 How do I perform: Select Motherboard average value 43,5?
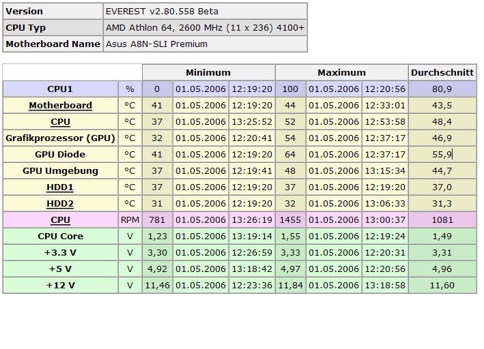click(x=442, y=106)
